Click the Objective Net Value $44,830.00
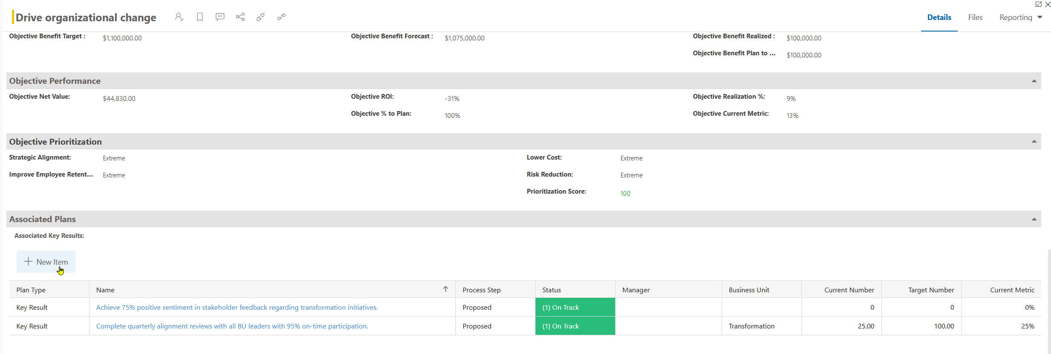 tap(119, 98)
